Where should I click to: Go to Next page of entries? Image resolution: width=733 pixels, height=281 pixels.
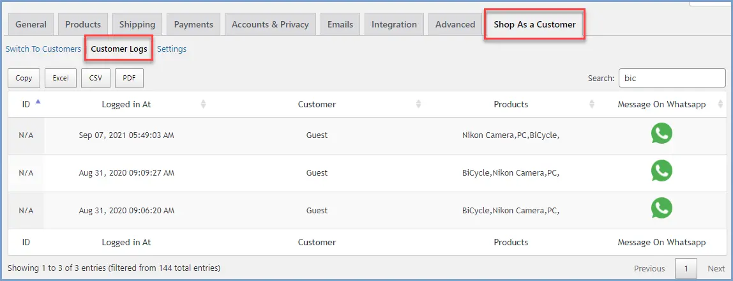(x=716, y=268)
